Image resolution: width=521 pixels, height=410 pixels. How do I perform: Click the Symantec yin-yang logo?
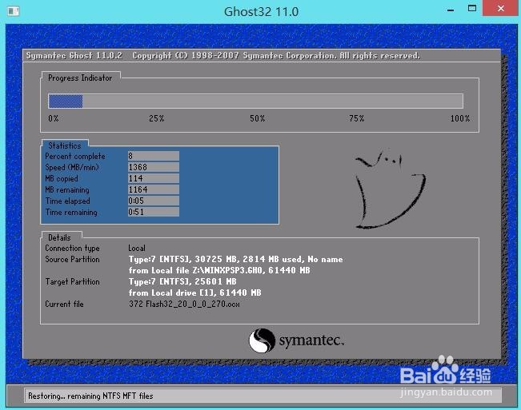[x=263, y=340]
